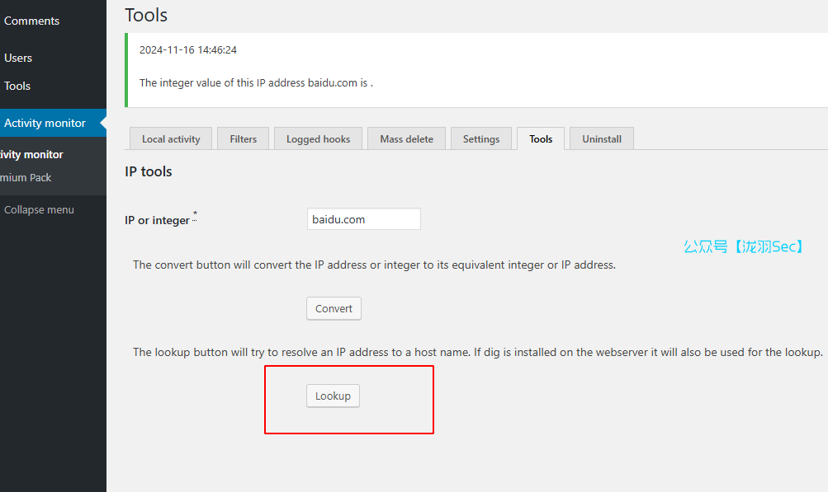The image size is (828, 492).
Task: Go to the Users admin section
Action: click(18, 58)
